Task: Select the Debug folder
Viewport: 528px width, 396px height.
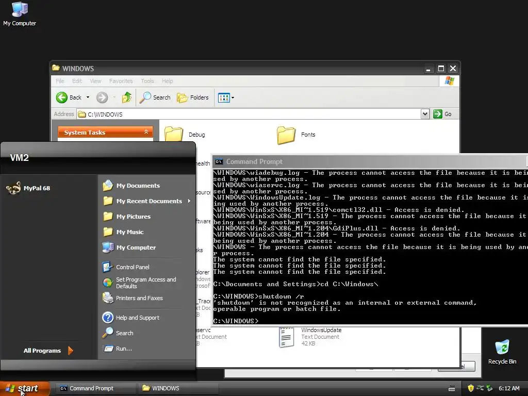Action: coord(185,135)
